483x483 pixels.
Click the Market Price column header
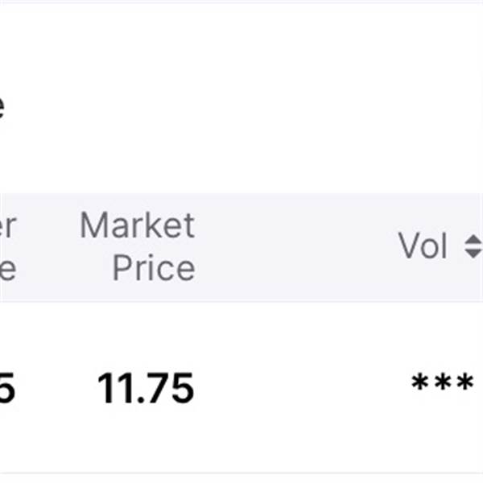tap(138, 246)
